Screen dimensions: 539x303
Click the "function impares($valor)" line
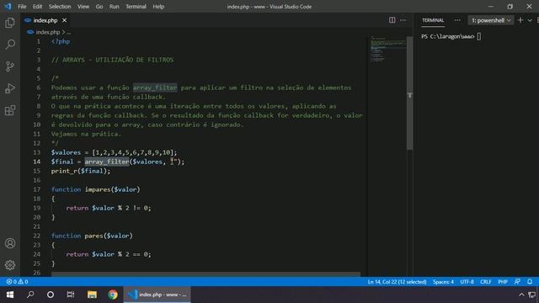[95, 189]
